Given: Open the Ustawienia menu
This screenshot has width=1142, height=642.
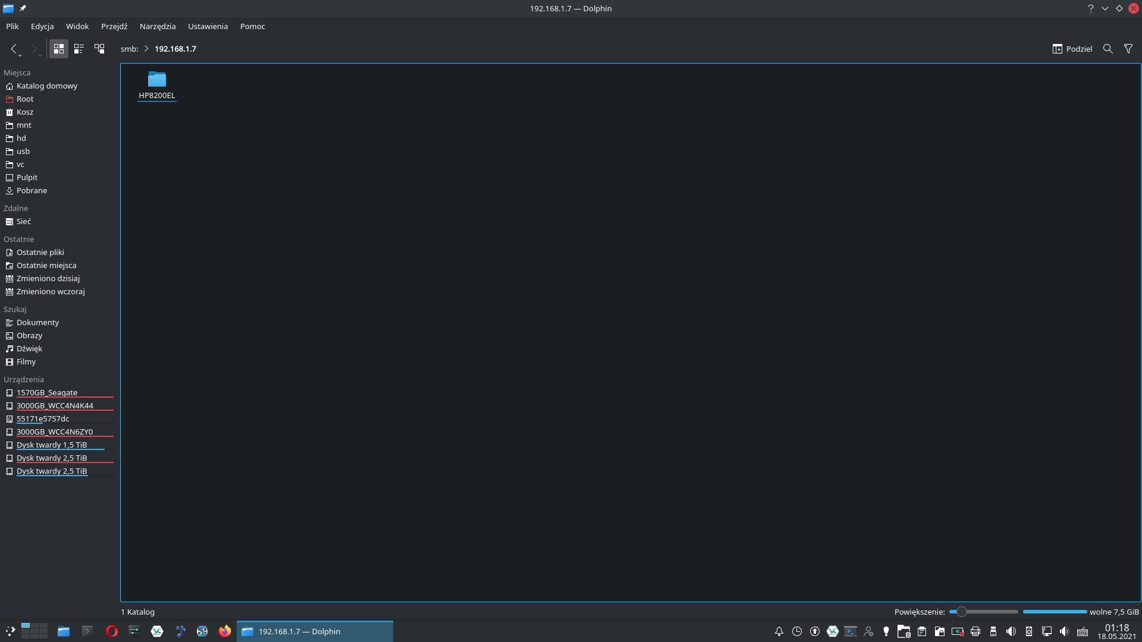Looking at the screenshot, I should [208, 26].
